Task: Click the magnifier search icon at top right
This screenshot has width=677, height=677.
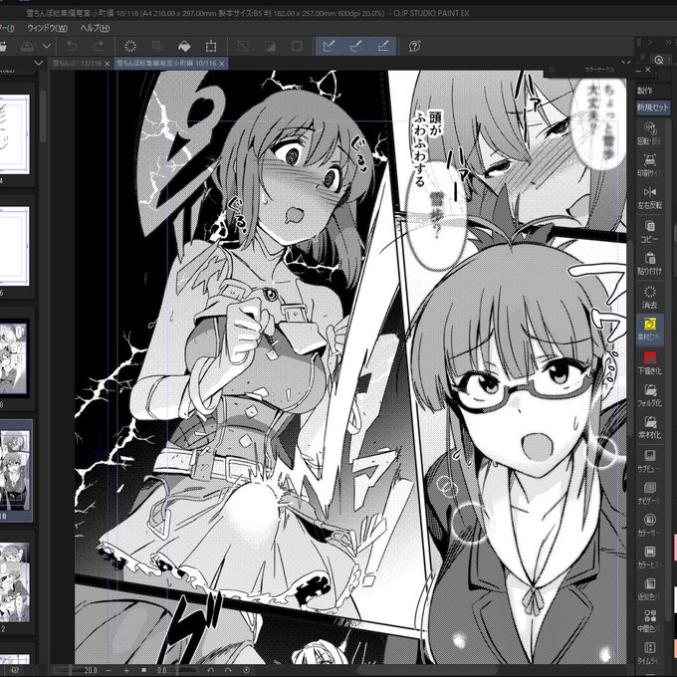Action: click(x=658, y=60)
